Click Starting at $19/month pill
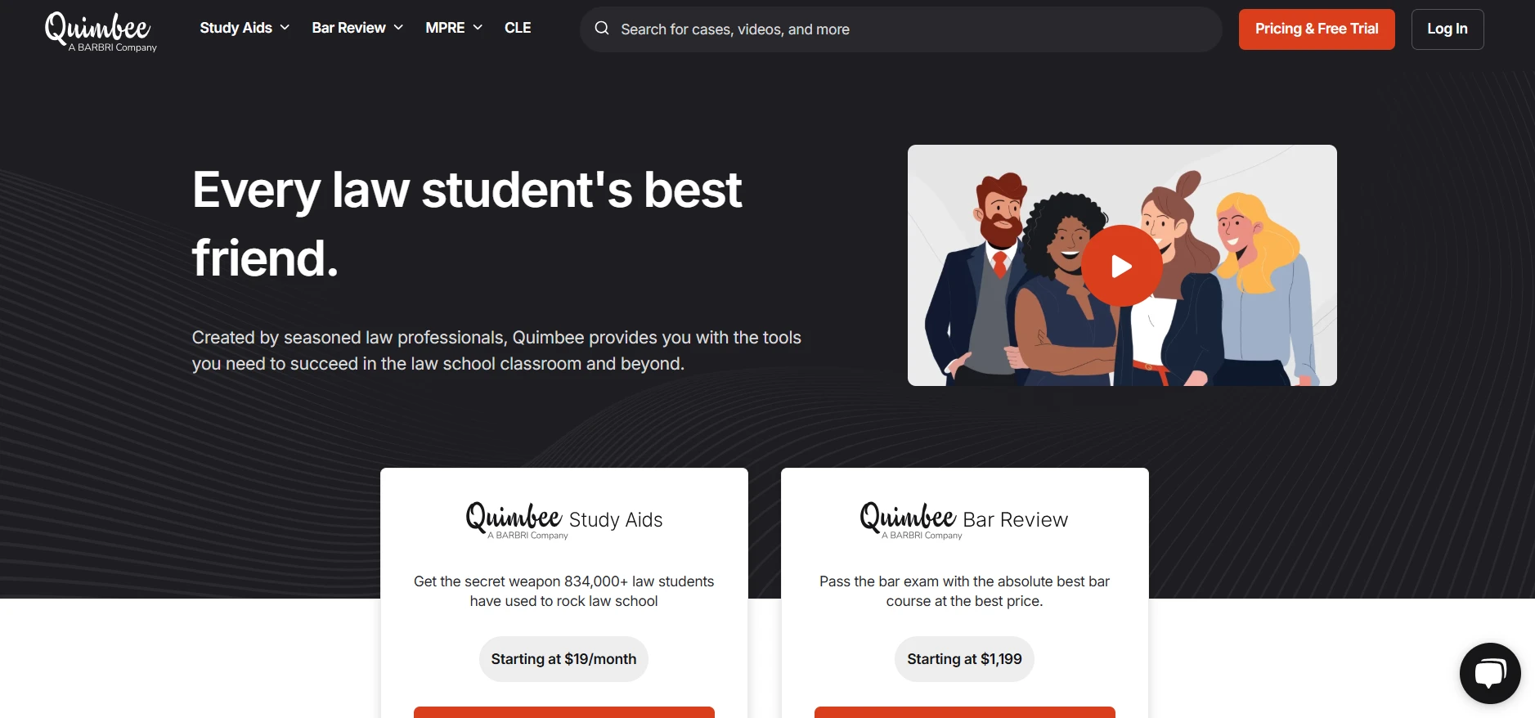 point(563,659)
